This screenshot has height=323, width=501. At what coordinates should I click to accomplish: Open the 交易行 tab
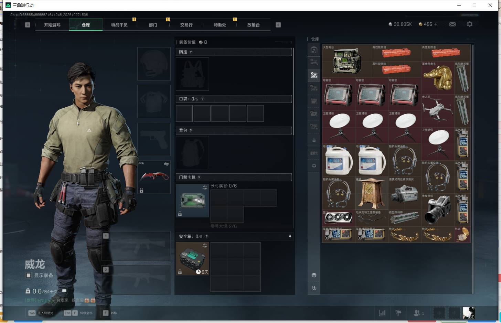coord(186,25)
